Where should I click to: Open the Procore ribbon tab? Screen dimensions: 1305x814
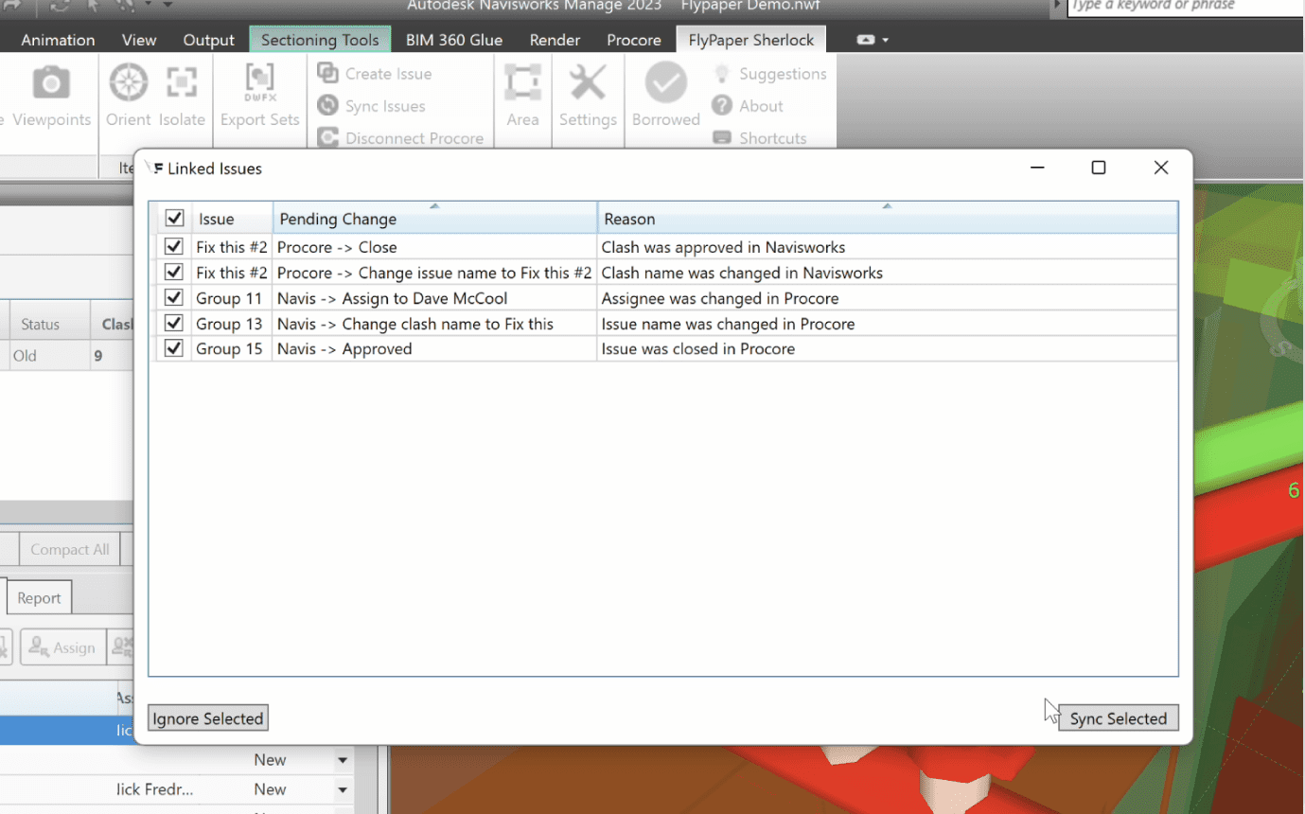[x=634, y=40]
